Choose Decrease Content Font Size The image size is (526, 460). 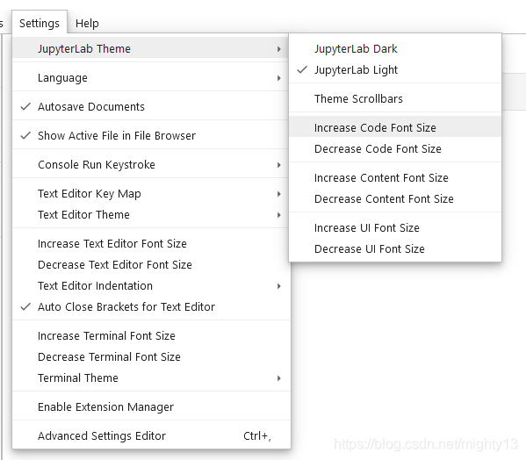tap(395, 198)
